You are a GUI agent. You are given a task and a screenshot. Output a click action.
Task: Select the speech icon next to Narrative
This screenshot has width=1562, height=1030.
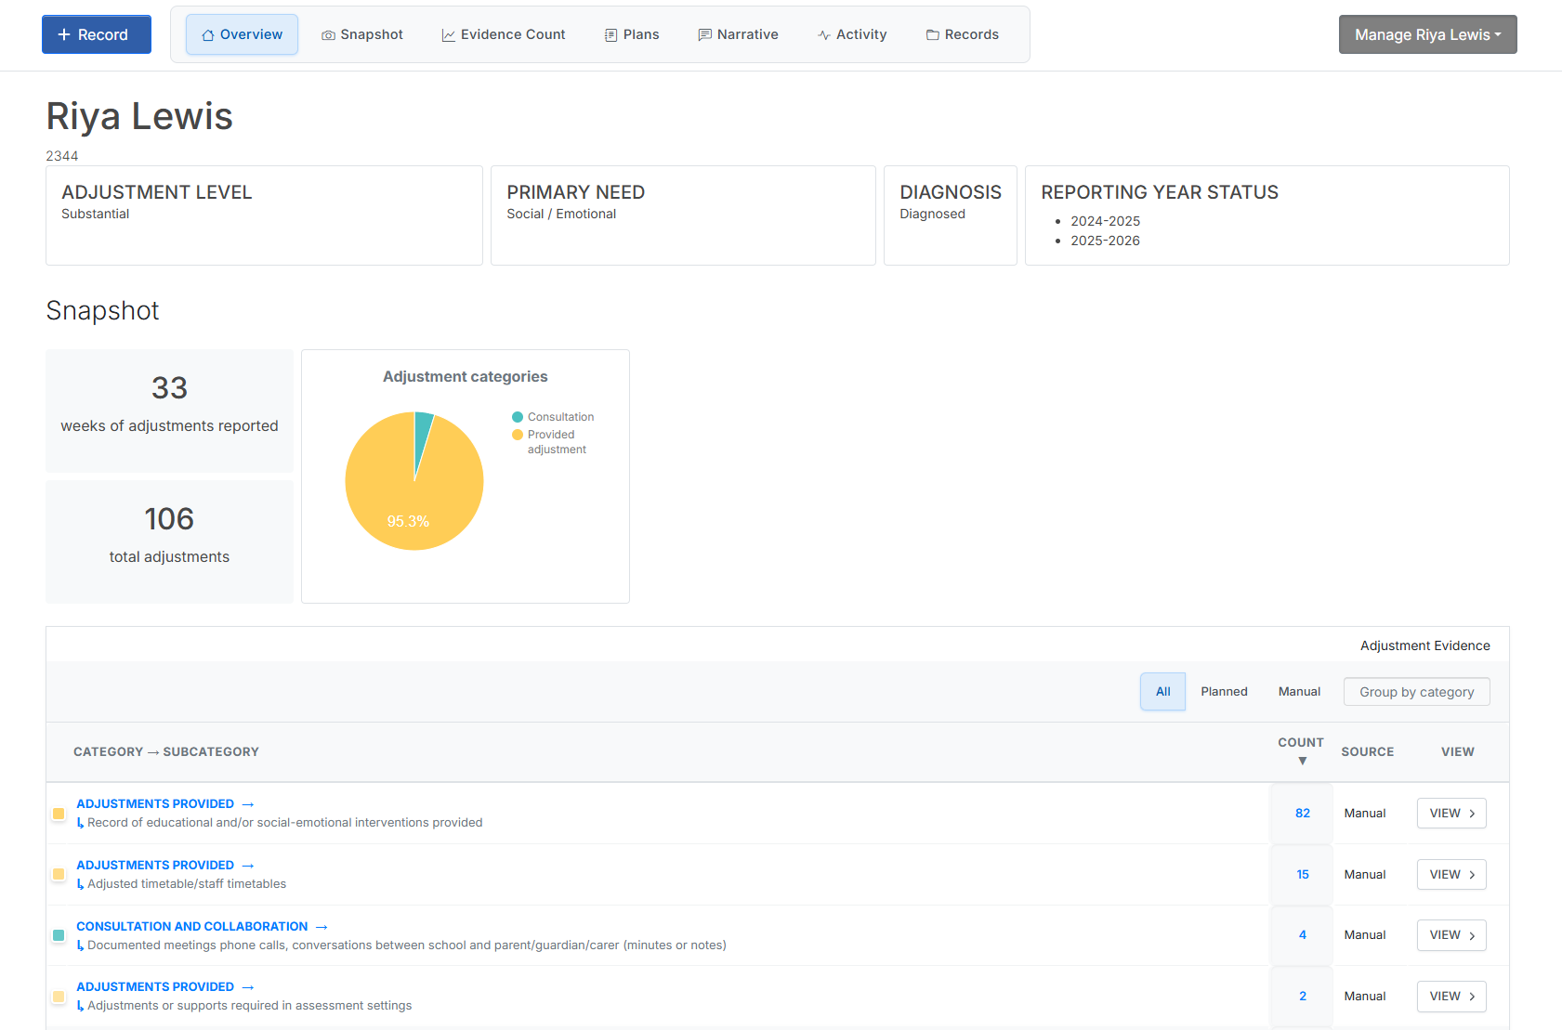pyautogui.click(x=703, y=33)
